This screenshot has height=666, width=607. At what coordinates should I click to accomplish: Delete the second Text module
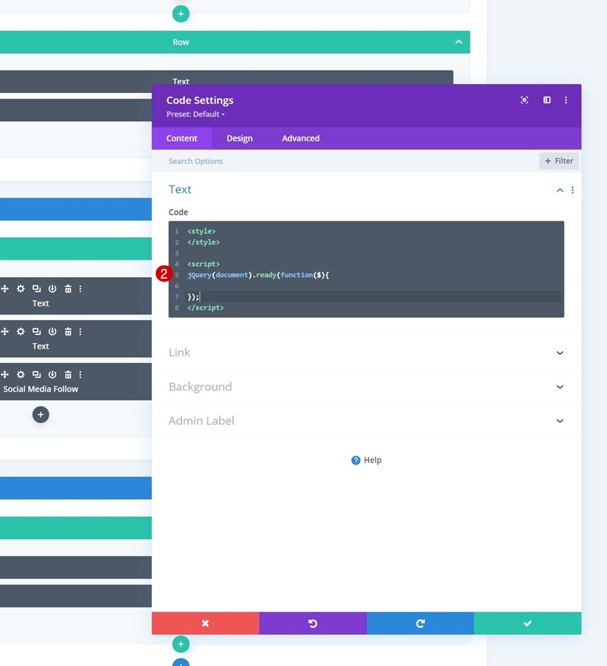[x=68, y=332]
